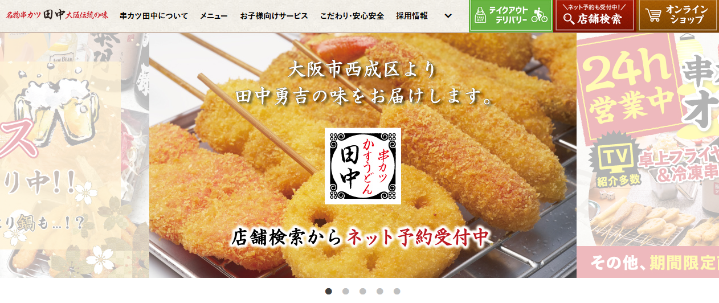719x303 pixels.
Task: Click the online shop cart icon
Action: coord(653,15)
